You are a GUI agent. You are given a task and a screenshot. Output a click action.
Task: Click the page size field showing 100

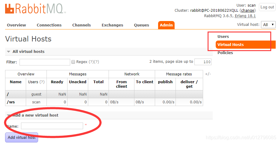tap(203, 62)
